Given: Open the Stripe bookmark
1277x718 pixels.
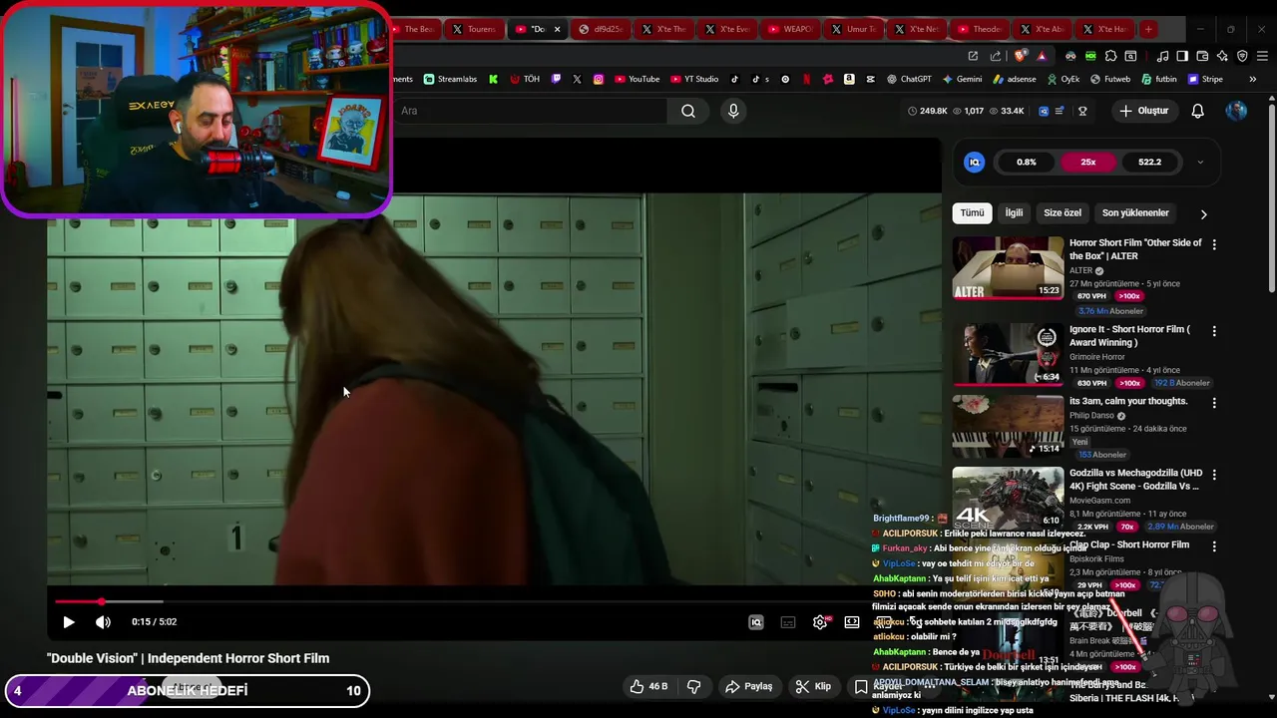Looking at the screenshot, I should click(x=1204, y=79).
